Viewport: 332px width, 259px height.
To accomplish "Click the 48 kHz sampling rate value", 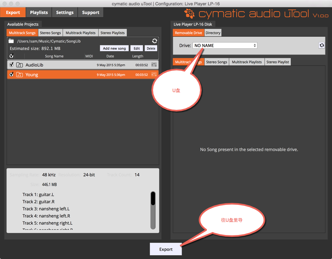I will pos(49,175).
